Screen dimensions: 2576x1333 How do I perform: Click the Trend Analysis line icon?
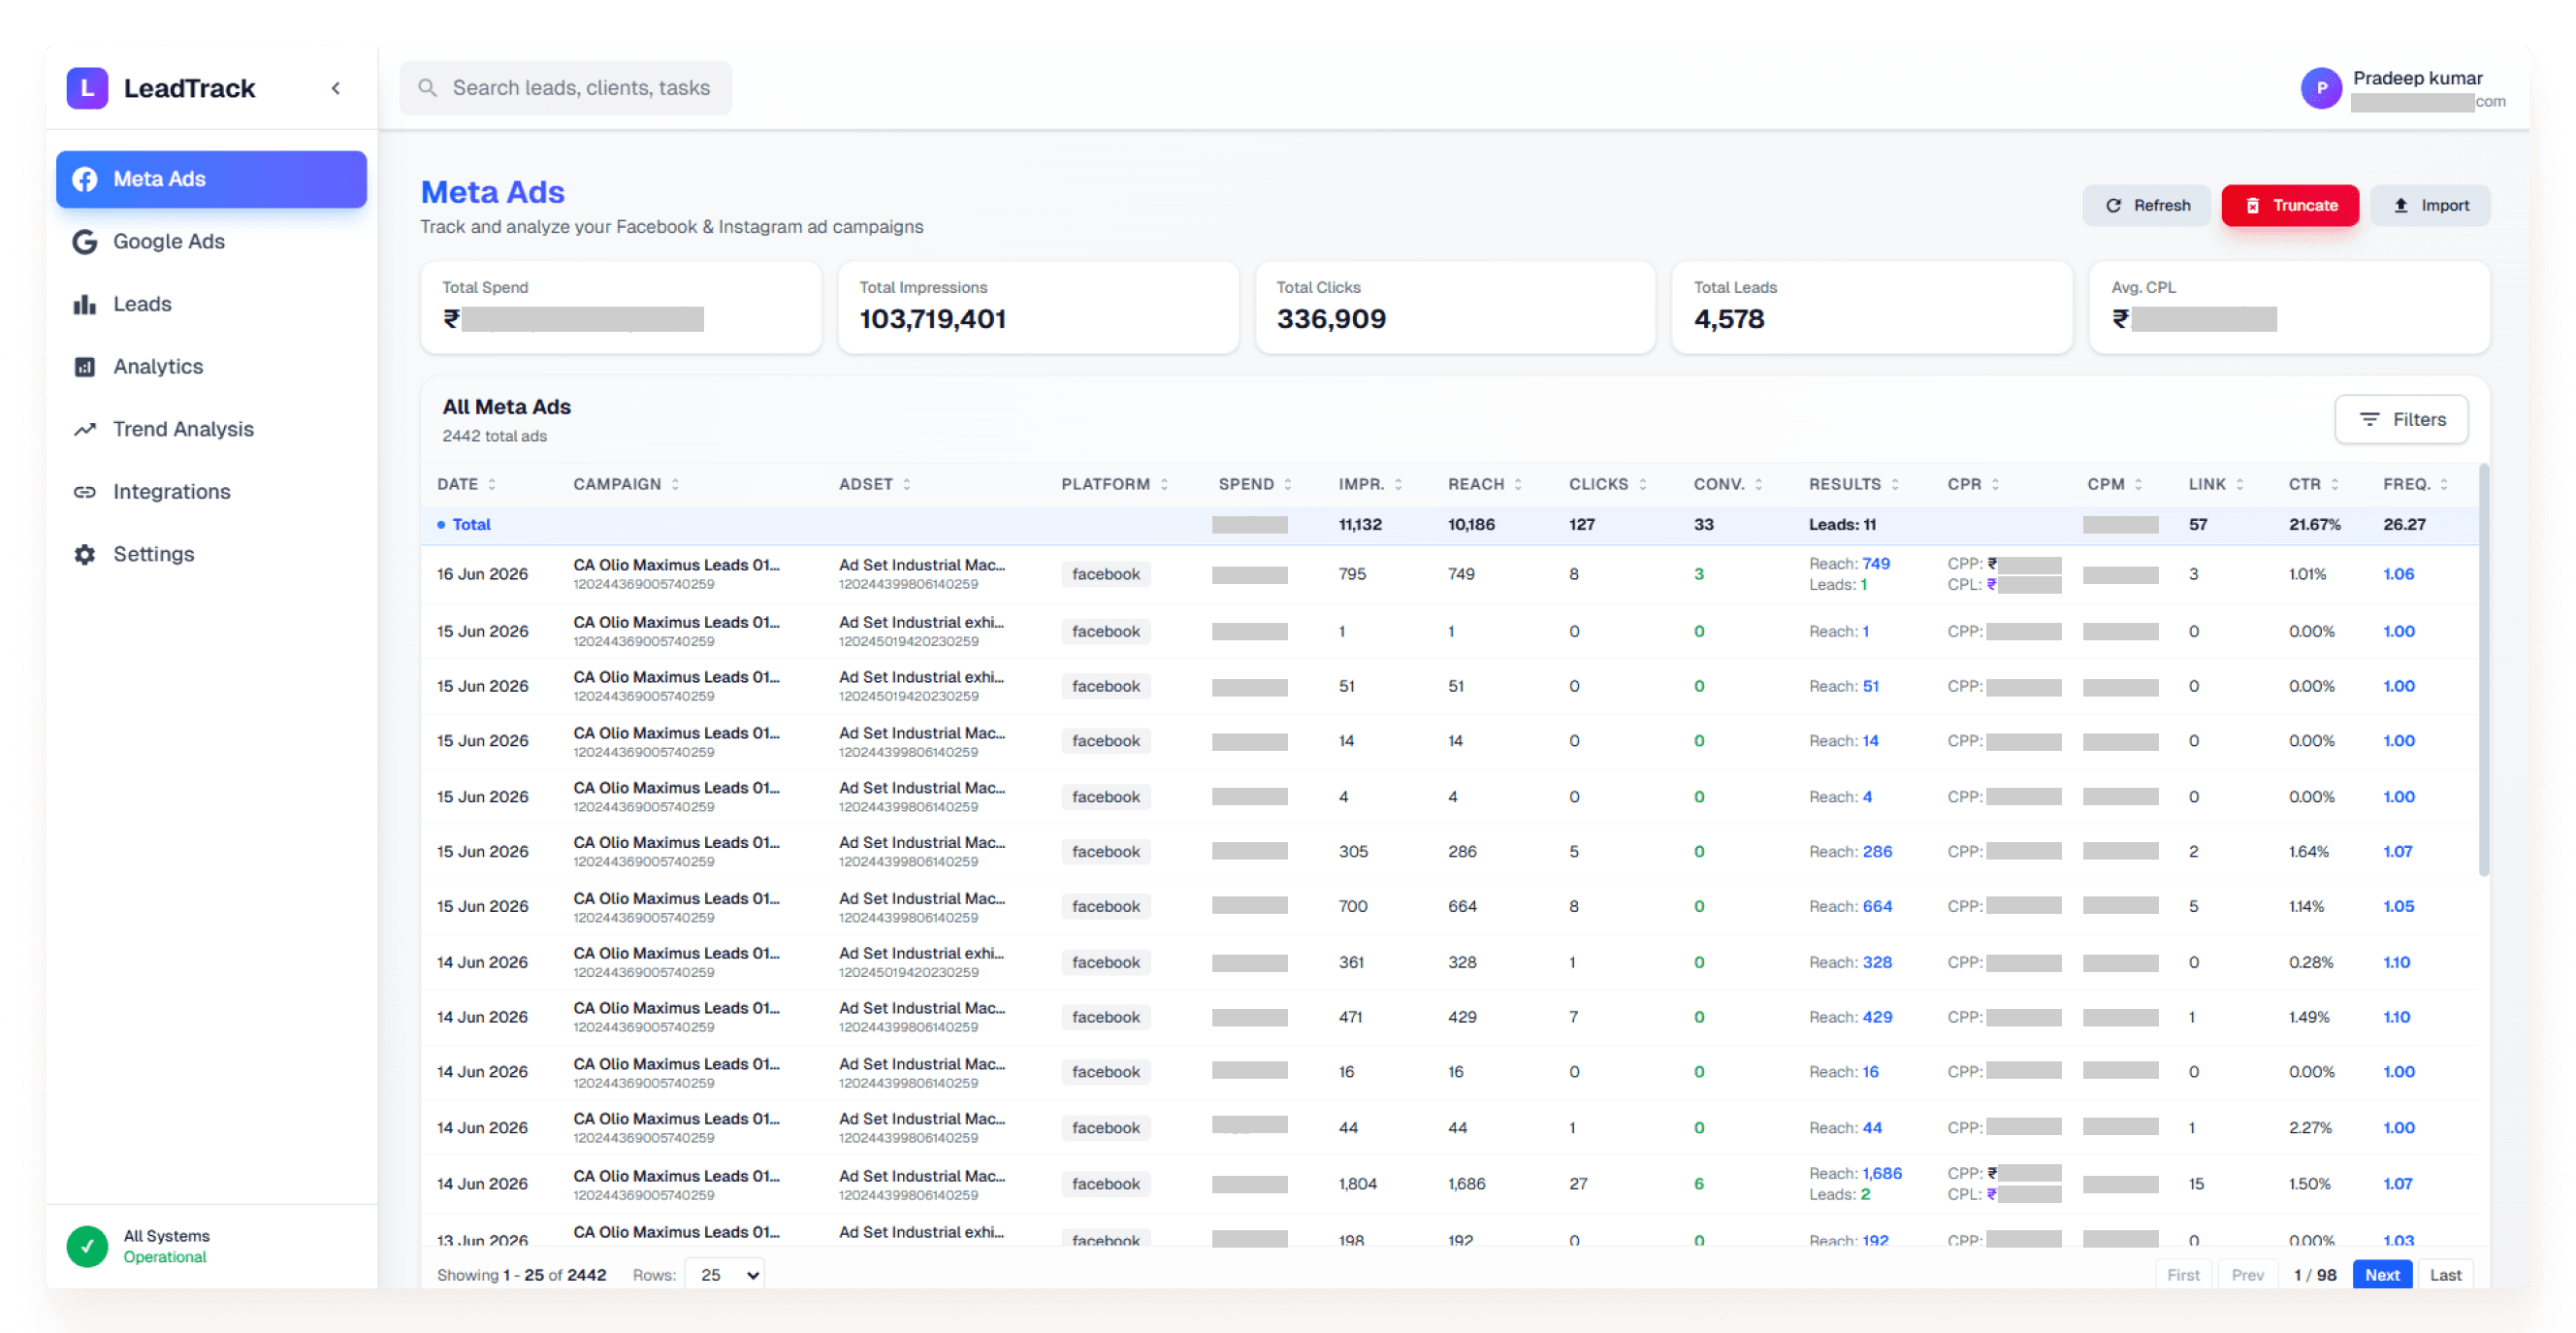(85, 429)
